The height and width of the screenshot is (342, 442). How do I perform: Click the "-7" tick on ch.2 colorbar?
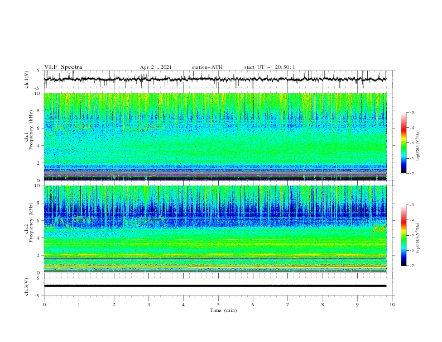(411, 266)
